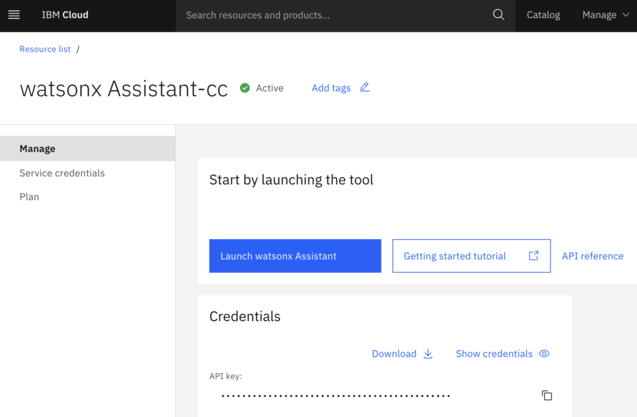The height and width of the screenshot is (417, 637).
Task: Open the Catalog menu item
Action: 543,15
